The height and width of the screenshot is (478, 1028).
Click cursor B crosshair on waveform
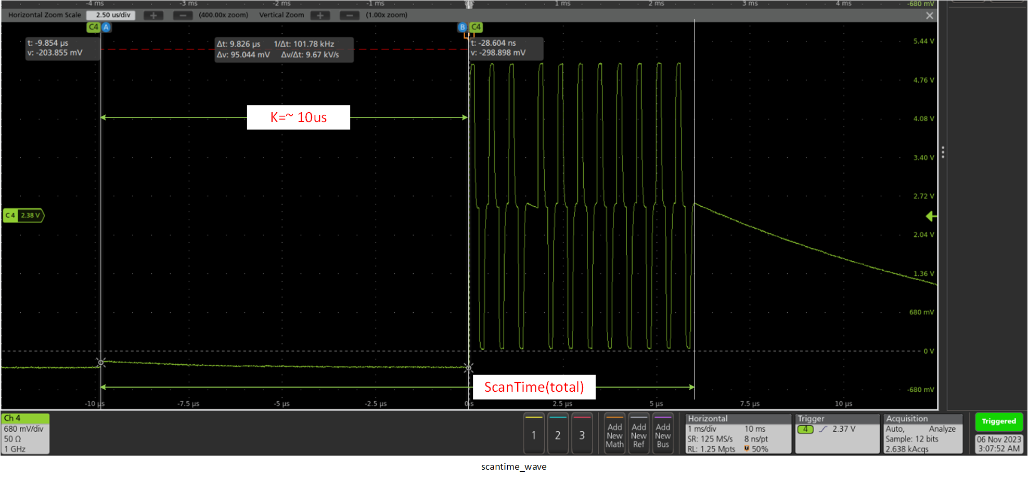468,367
